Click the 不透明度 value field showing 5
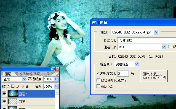 click(x=123, y=74)
